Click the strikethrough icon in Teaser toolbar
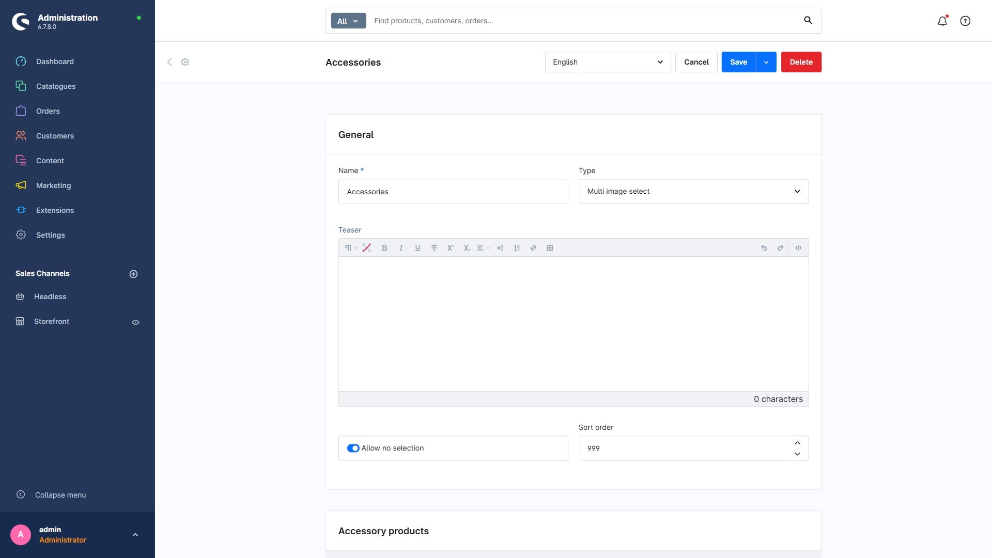The image size is (992, 558). click(434, 248)
